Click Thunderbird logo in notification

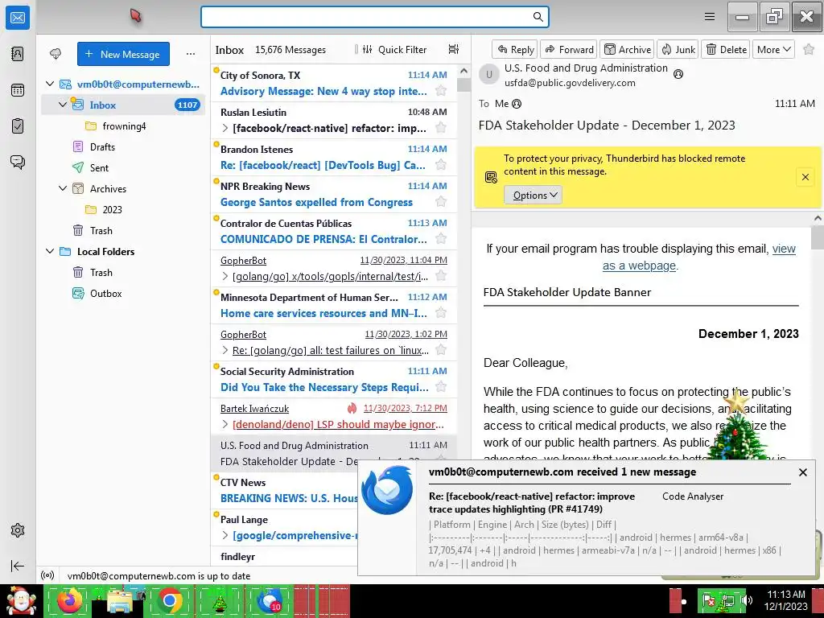(x=388, y=490)
